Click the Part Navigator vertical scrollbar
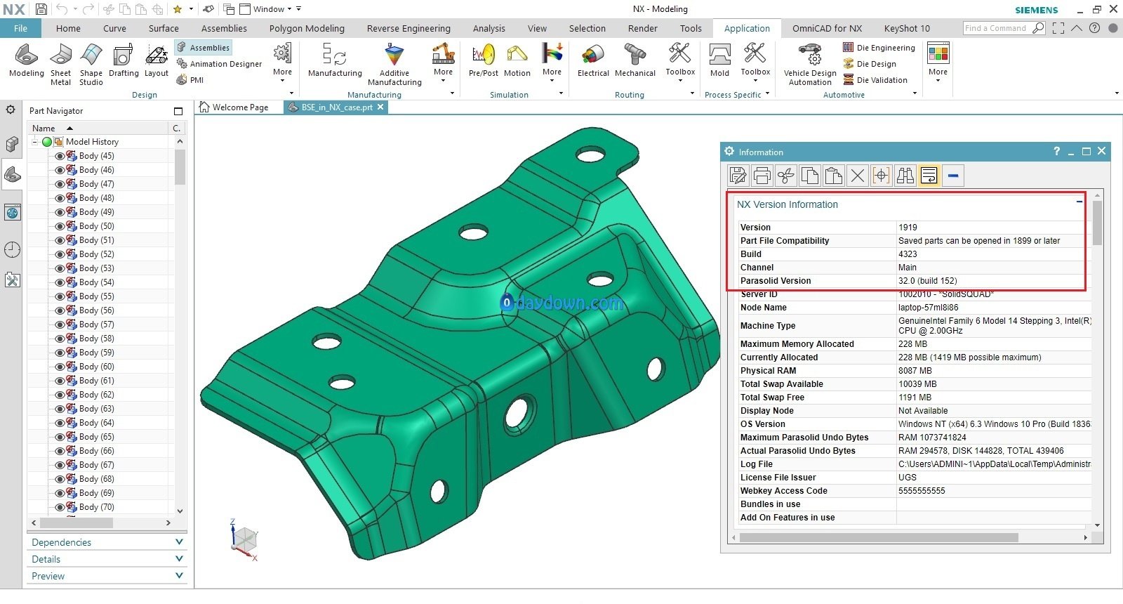Screen dimensions: 1123x604 (x=180, y=166)
